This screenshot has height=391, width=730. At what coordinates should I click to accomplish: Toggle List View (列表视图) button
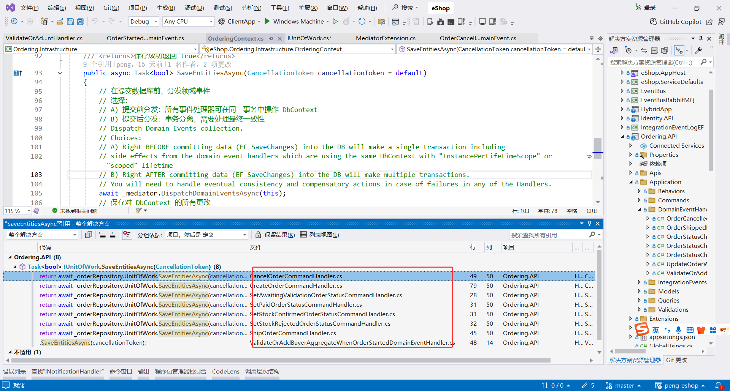[x=319, y=235]
